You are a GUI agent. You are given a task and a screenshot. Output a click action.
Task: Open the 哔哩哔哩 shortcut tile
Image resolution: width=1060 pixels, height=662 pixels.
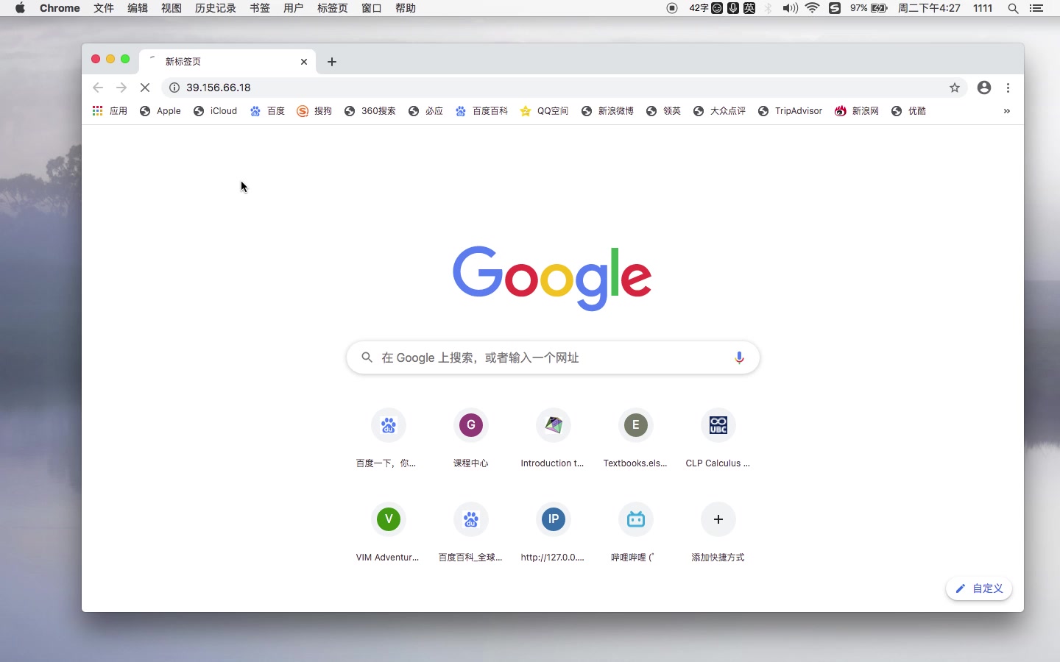point(635,533)
